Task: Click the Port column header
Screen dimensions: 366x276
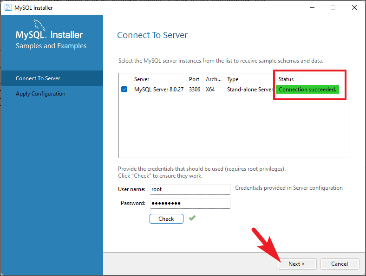Action: click(194, 79)
